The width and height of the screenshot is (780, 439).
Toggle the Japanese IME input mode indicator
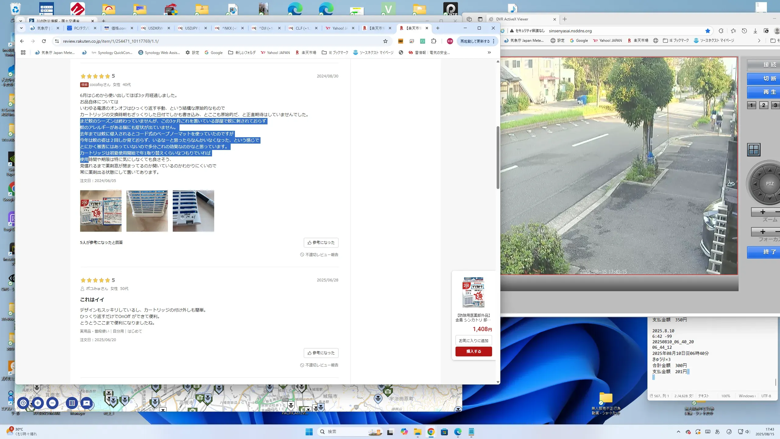pos(717,432)
